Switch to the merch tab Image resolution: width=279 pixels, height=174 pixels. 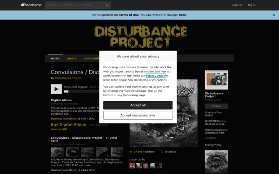(72, 58)
